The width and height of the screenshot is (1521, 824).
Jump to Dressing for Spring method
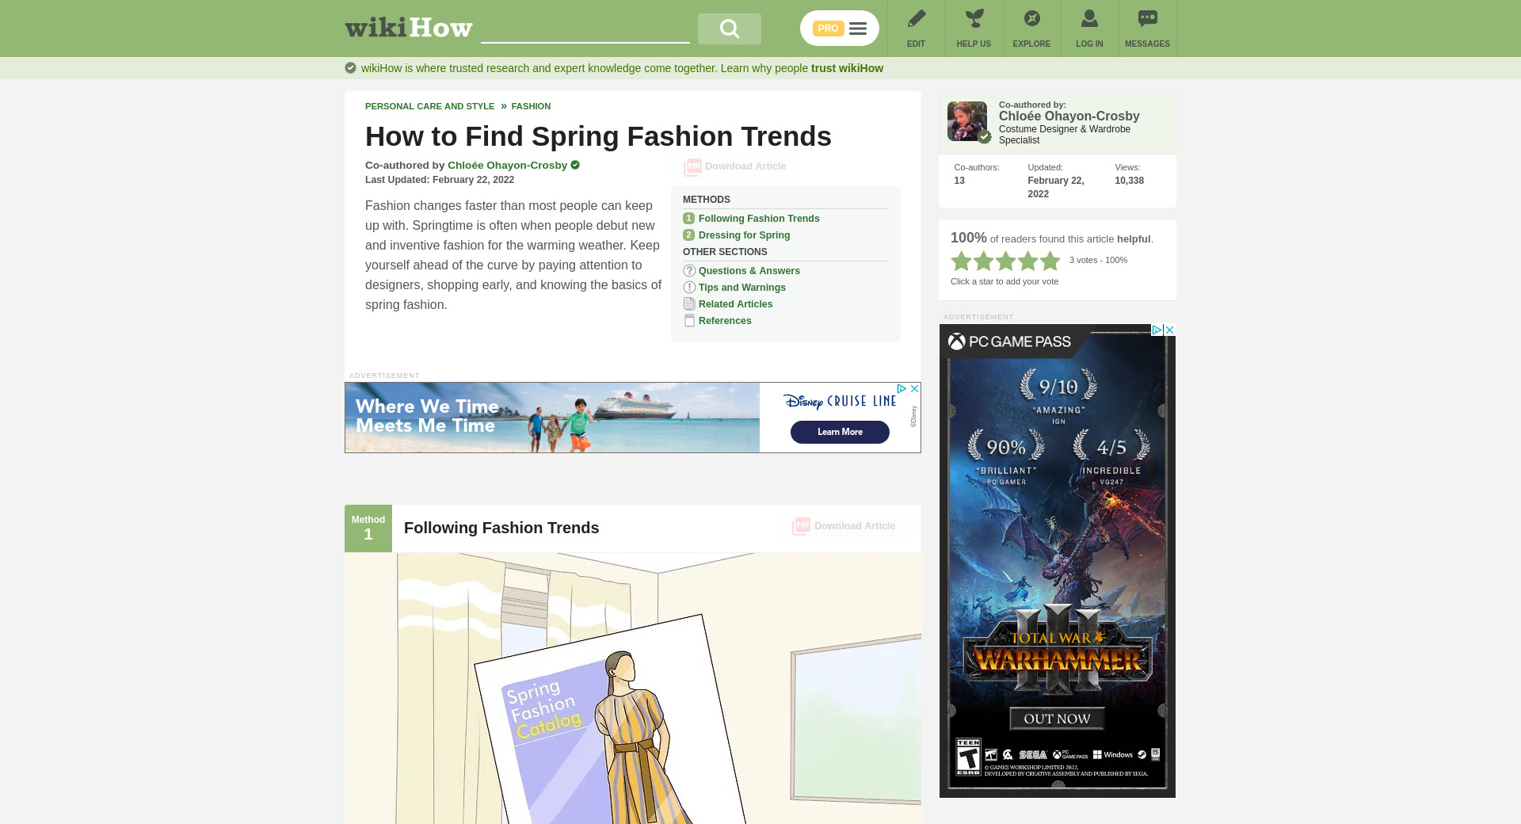point(744,235)
